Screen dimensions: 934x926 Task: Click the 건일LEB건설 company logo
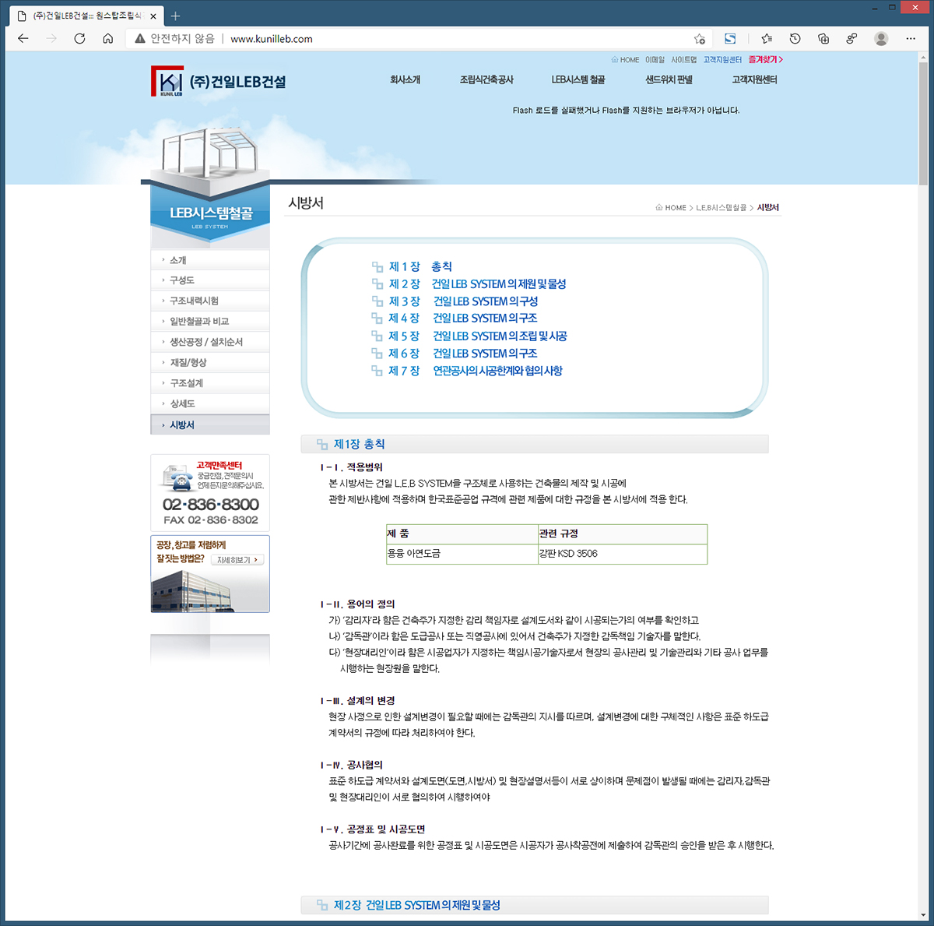tap(218, 82)
